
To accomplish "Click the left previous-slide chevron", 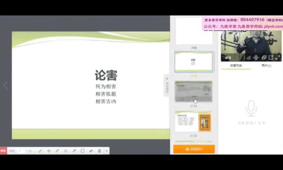I will coord(5,85).
